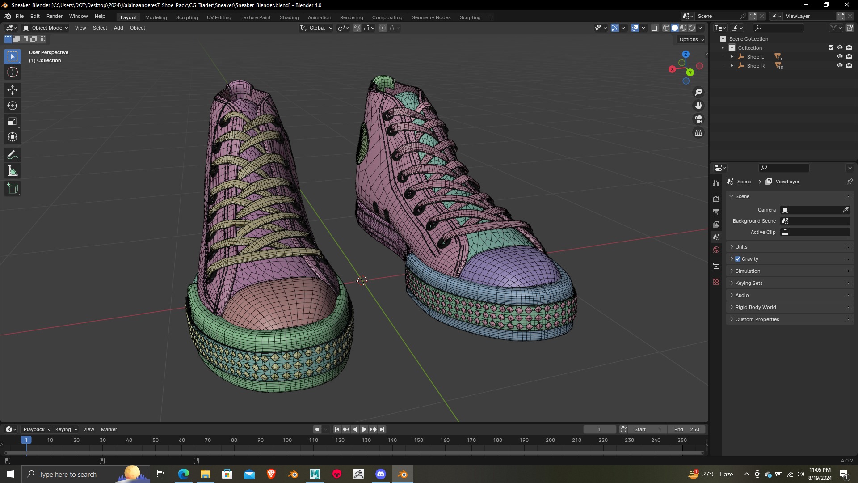
Task: Open the View Layer properties tab
Action: 716,224
